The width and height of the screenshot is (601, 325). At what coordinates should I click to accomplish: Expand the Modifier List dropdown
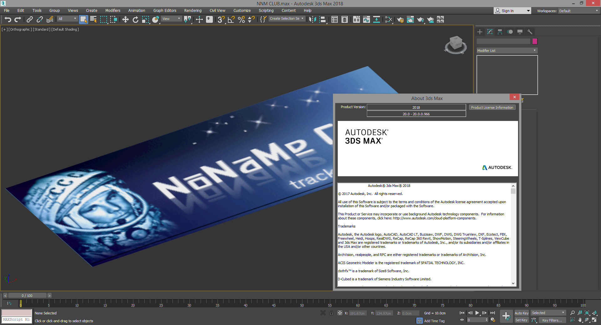[506, 50]
